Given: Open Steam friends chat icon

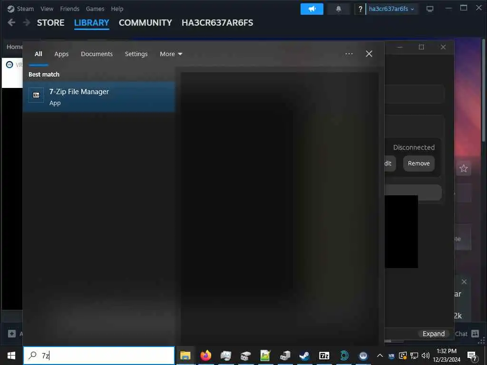Looking at the screenshot, I should tap(475, 334).
